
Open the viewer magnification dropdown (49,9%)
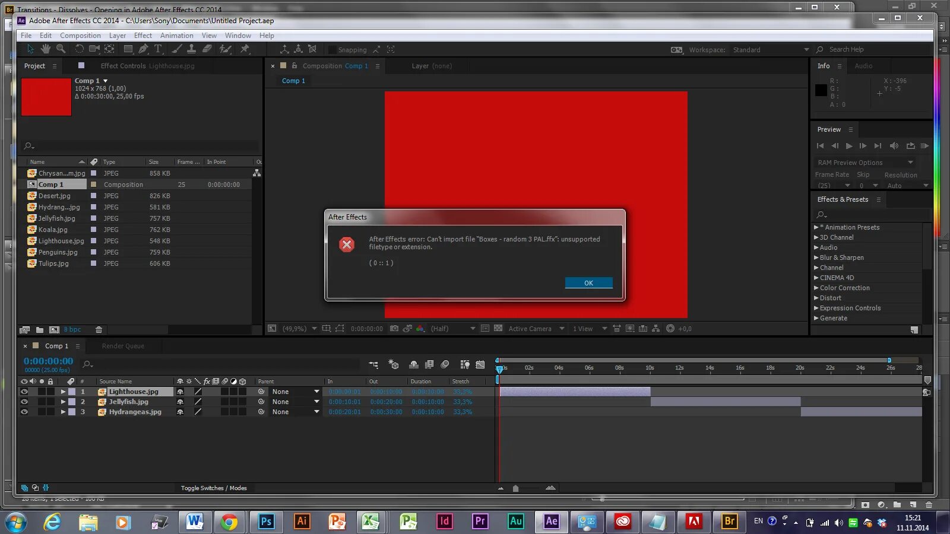click(299, 329)
